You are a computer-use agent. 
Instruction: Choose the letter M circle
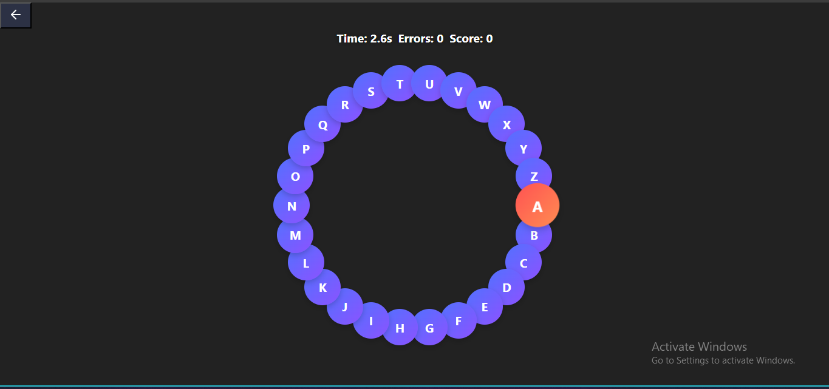click(295, 235)
